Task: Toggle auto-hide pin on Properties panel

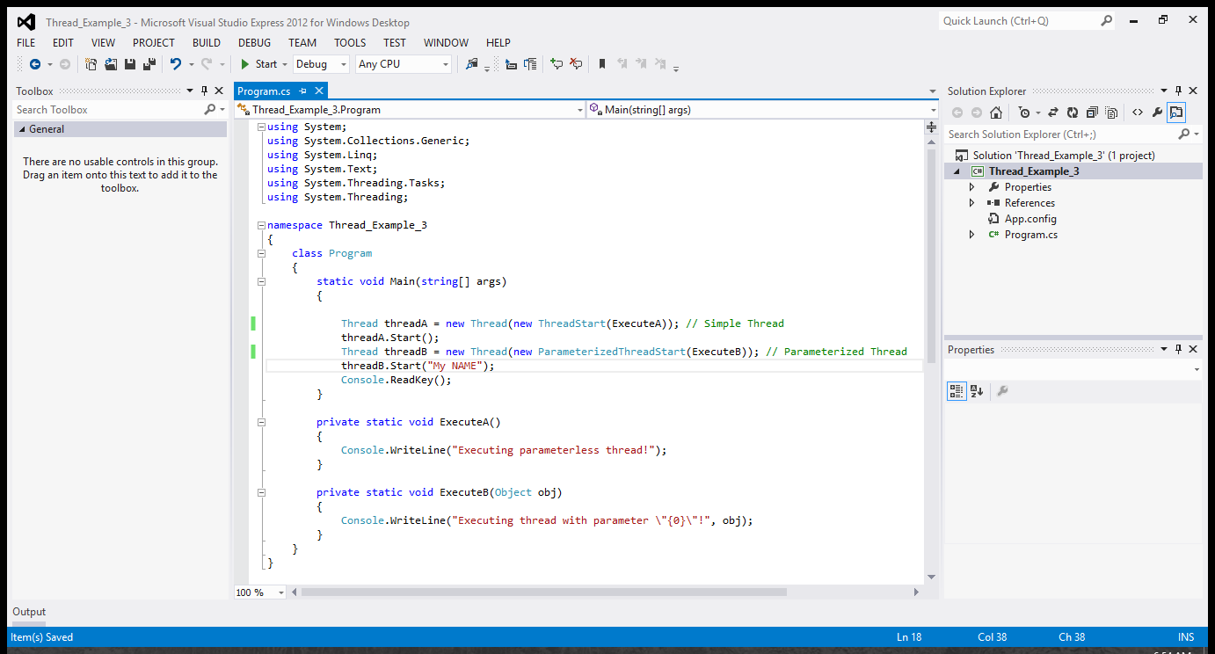Action: (x=1178, y=349)
